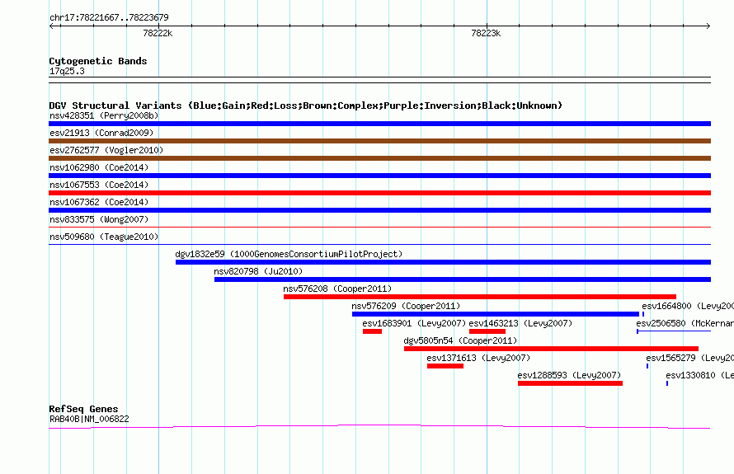Open the nsv576208 (Cooper2011) label
The width and height of the screenshot is (734, 474).
coord(337,289)
